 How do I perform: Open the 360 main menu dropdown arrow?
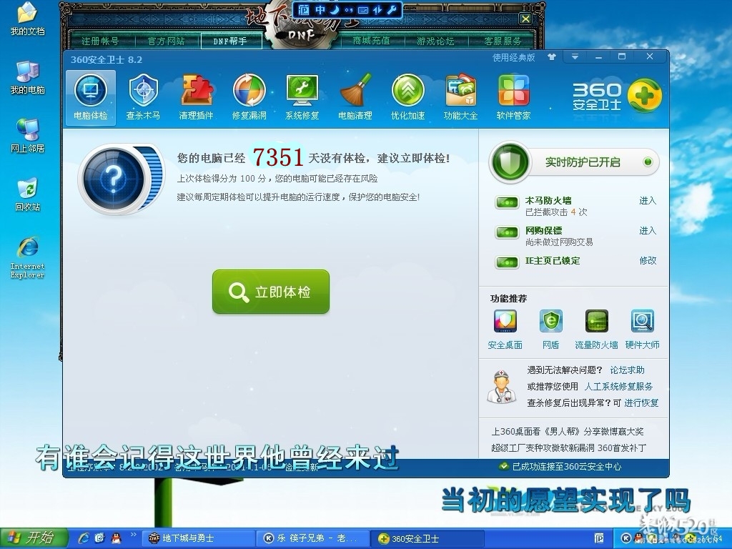click(573, 56)
